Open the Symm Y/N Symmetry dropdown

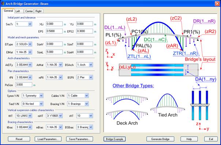(33, 95)
